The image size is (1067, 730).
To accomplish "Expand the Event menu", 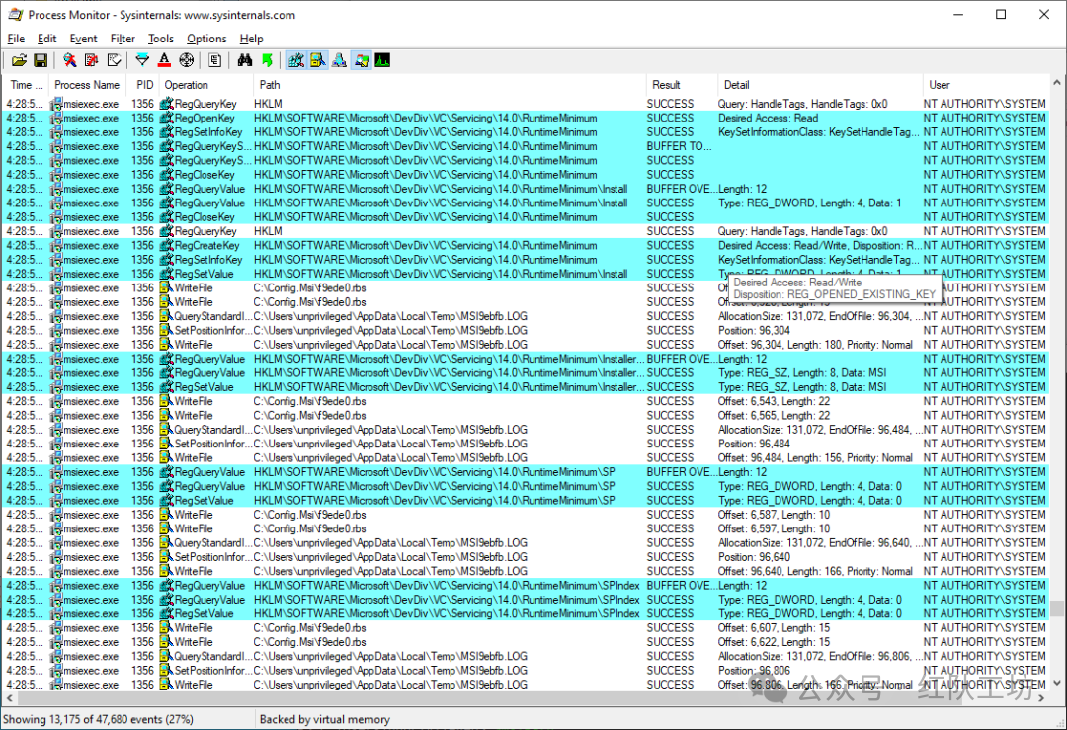I will click(x=83, y=39).
